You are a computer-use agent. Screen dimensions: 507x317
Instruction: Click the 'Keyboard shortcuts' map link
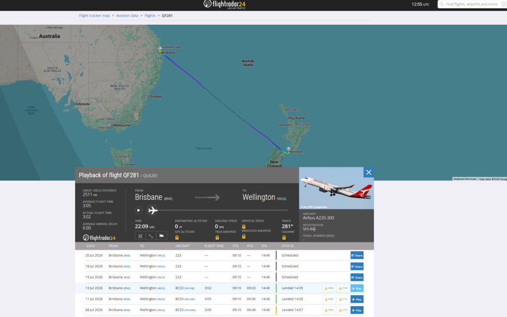pyautogui.click(x=464, y=179)
